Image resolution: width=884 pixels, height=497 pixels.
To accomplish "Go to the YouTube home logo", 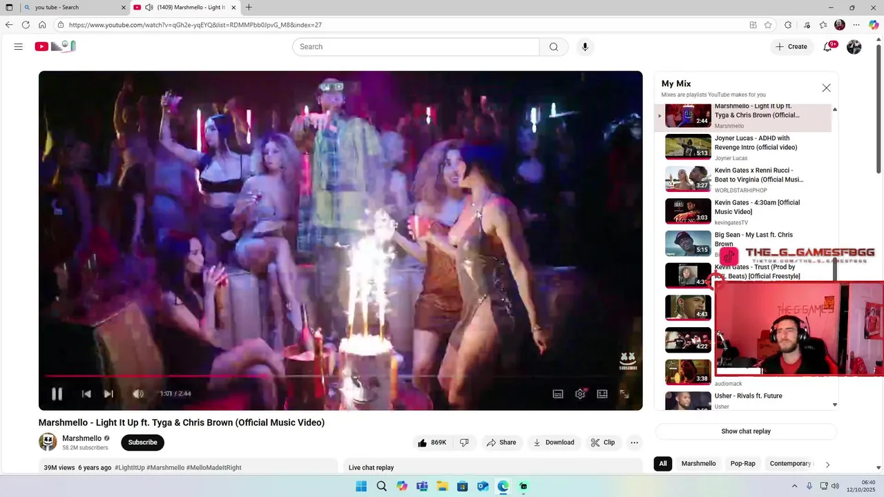I will pyautogui.click(x=55, y=46).
